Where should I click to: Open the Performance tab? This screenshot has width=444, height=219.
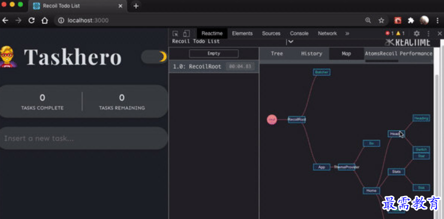pyautogui.click(x=415, y=53)
